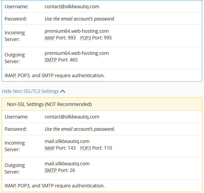Screen dimensions: 204x193
Task: Click the IMAP abbreviation beside port 993
Action: click(x=49, y=38)
